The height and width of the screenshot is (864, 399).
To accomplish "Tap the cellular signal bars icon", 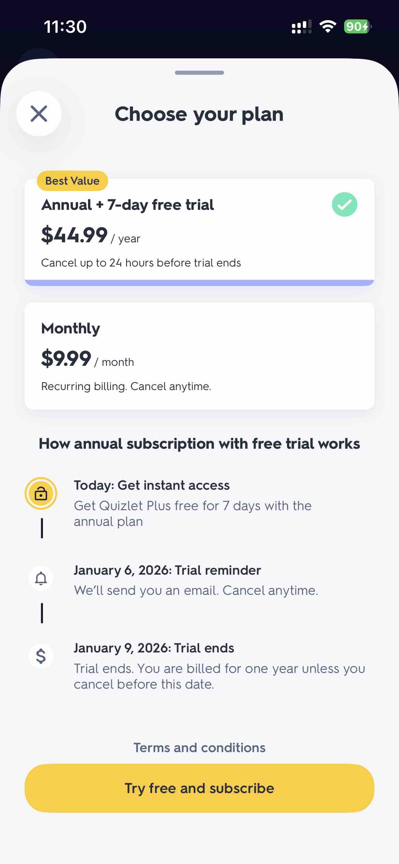I will [x=301, y=27].
